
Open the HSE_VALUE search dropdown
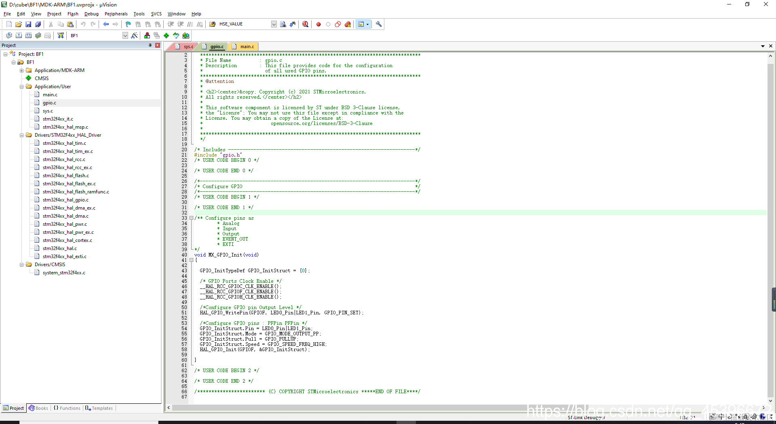click(274, 24)
